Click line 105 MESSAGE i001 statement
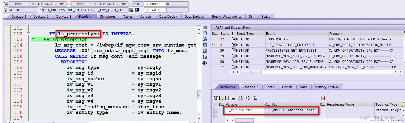405x123 pixels. point(121,51)
